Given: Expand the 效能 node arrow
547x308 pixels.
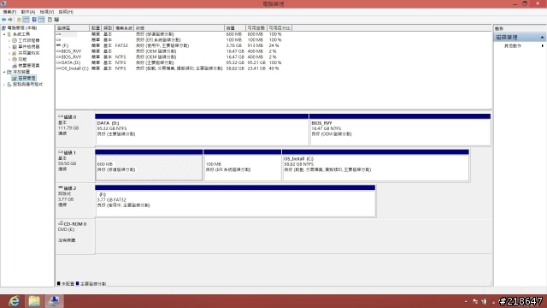Looking at the screenshot, I should (x=9, y=59).
